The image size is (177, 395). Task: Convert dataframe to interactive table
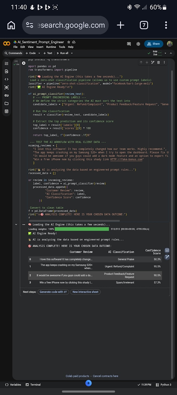point(167,250)
